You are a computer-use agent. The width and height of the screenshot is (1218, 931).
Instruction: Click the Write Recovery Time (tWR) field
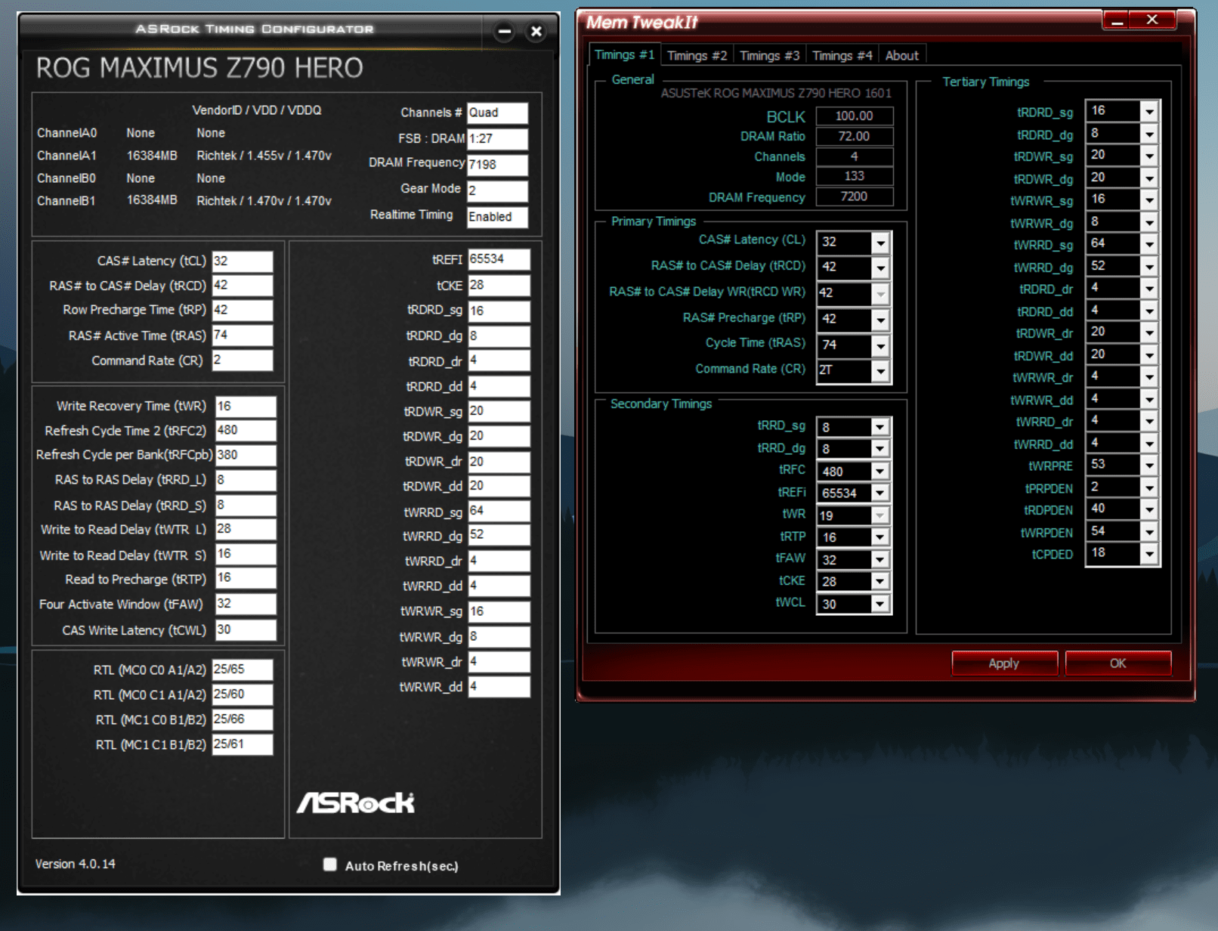246,407
